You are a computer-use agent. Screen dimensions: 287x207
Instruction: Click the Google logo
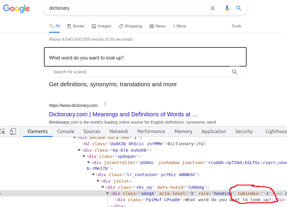[16, 9]
